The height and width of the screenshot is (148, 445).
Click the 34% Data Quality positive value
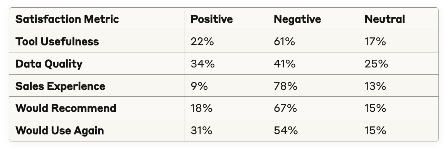[202, 64]
